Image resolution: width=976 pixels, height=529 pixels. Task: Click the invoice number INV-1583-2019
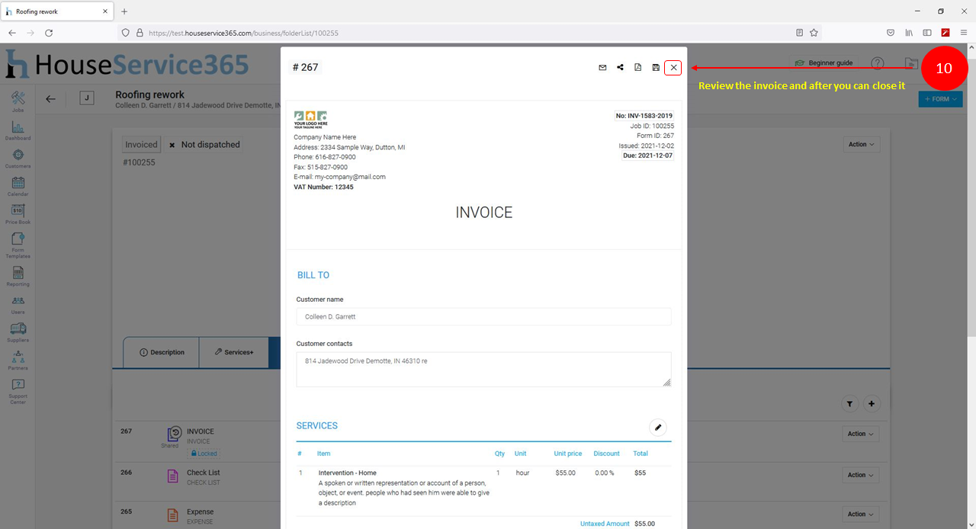(644, 116)
